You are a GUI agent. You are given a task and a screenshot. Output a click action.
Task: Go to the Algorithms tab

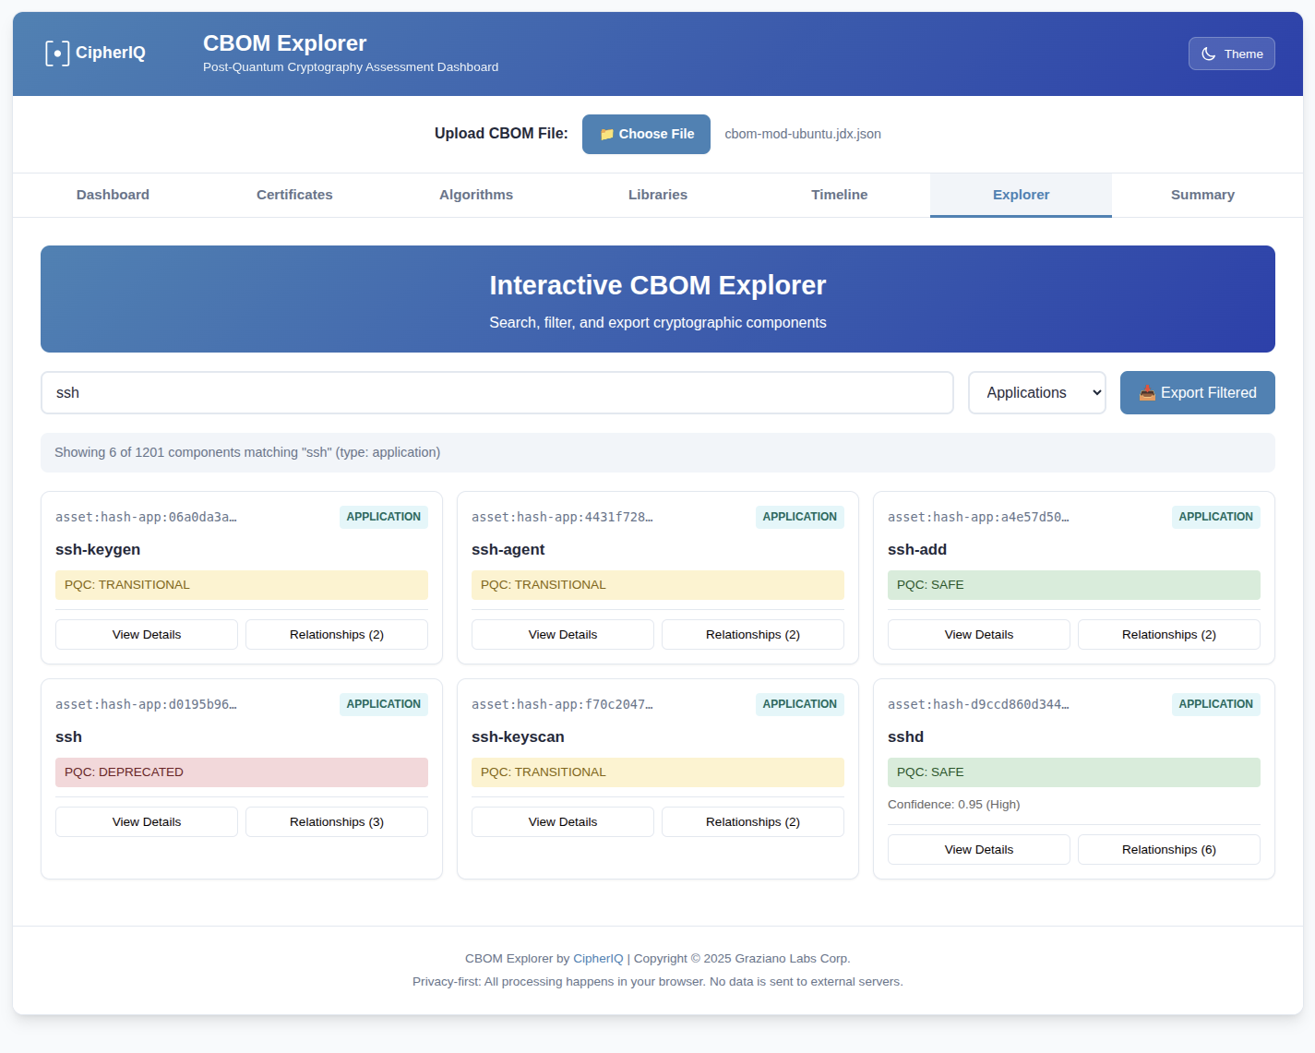pyautogui.click(x=476, y=195)
